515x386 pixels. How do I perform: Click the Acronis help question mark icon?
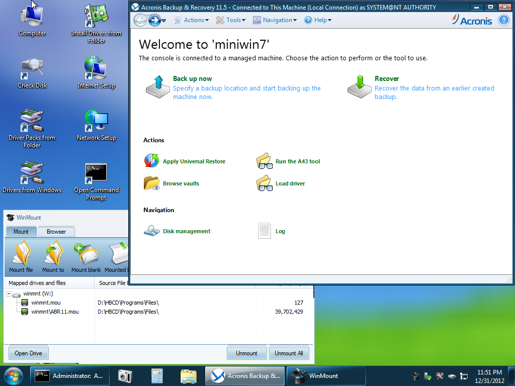pos(503,20)
